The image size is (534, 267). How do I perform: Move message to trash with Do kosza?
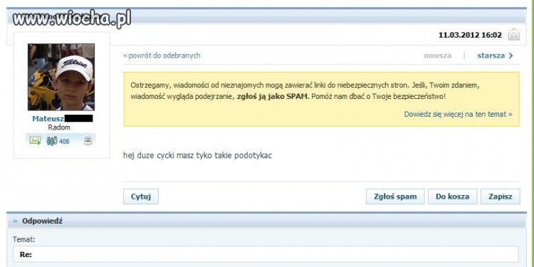click(452, 197)
